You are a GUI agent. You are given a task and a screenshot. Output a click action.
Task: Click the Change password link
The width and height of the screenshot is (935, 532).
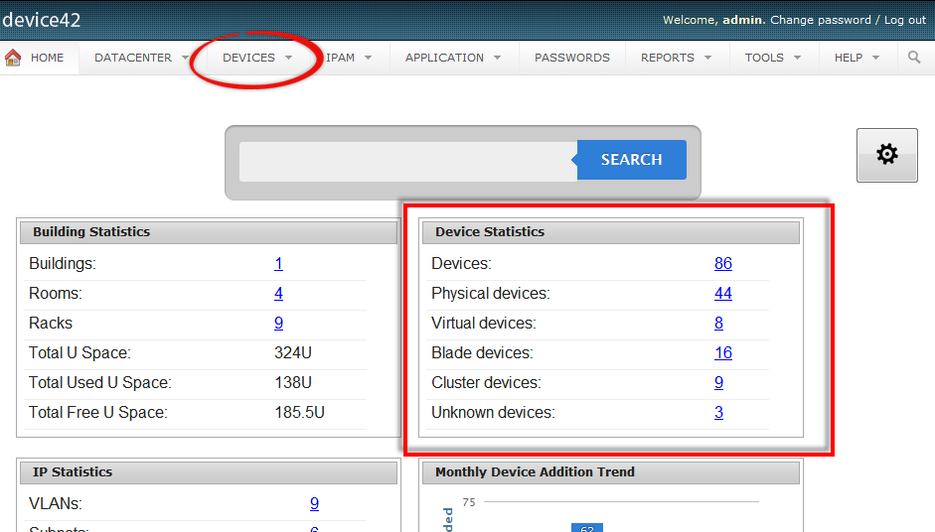[x=820, y=20]
